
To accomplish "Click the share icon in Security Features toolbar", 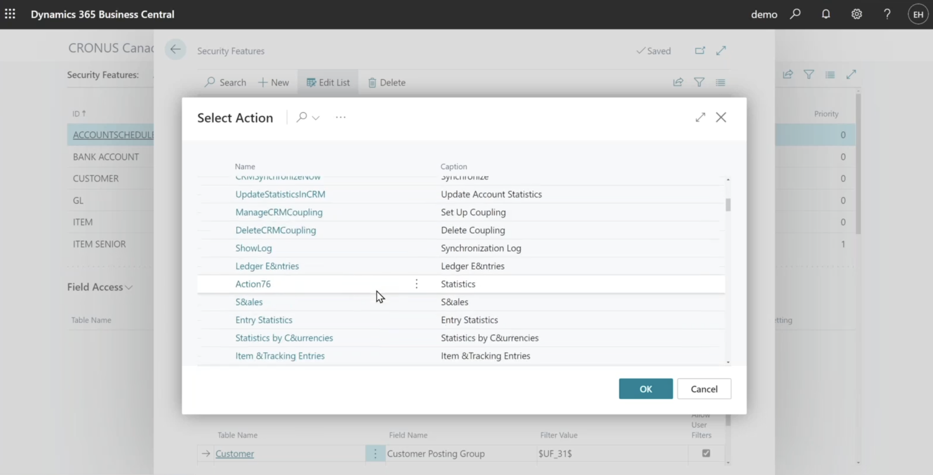I will click(678, 82).
